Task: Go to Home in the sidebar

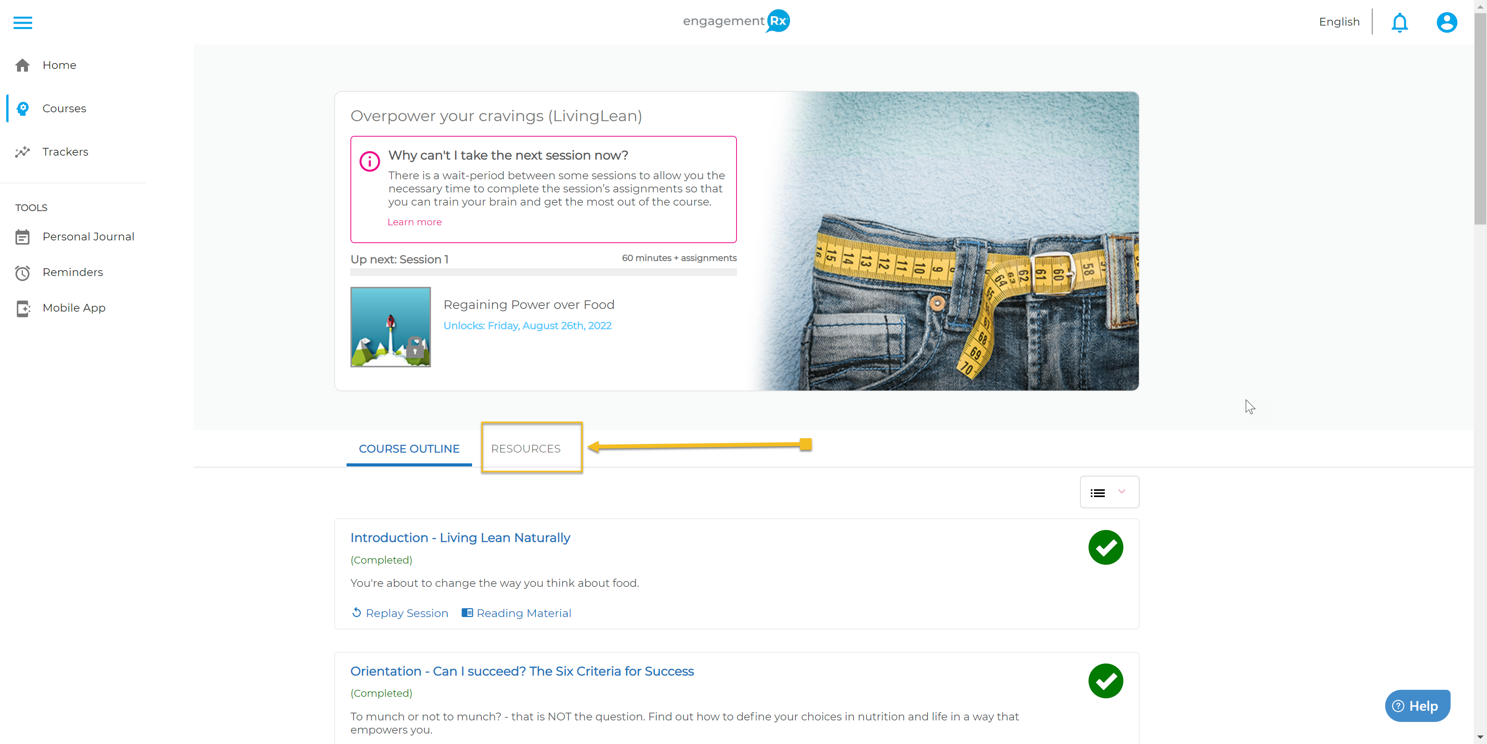Action: [59, 65]
